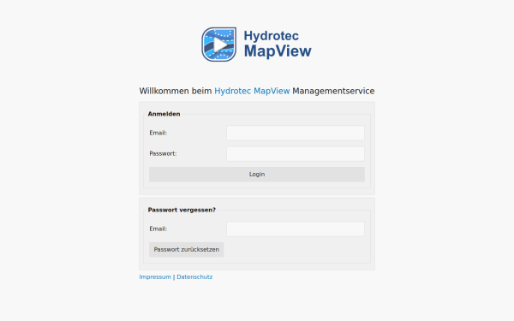Viewport: 514px width, 321px height.
Task: Click the Hydrotec MapView logo text
Action: pyautogui.click(x=278, y=45)
